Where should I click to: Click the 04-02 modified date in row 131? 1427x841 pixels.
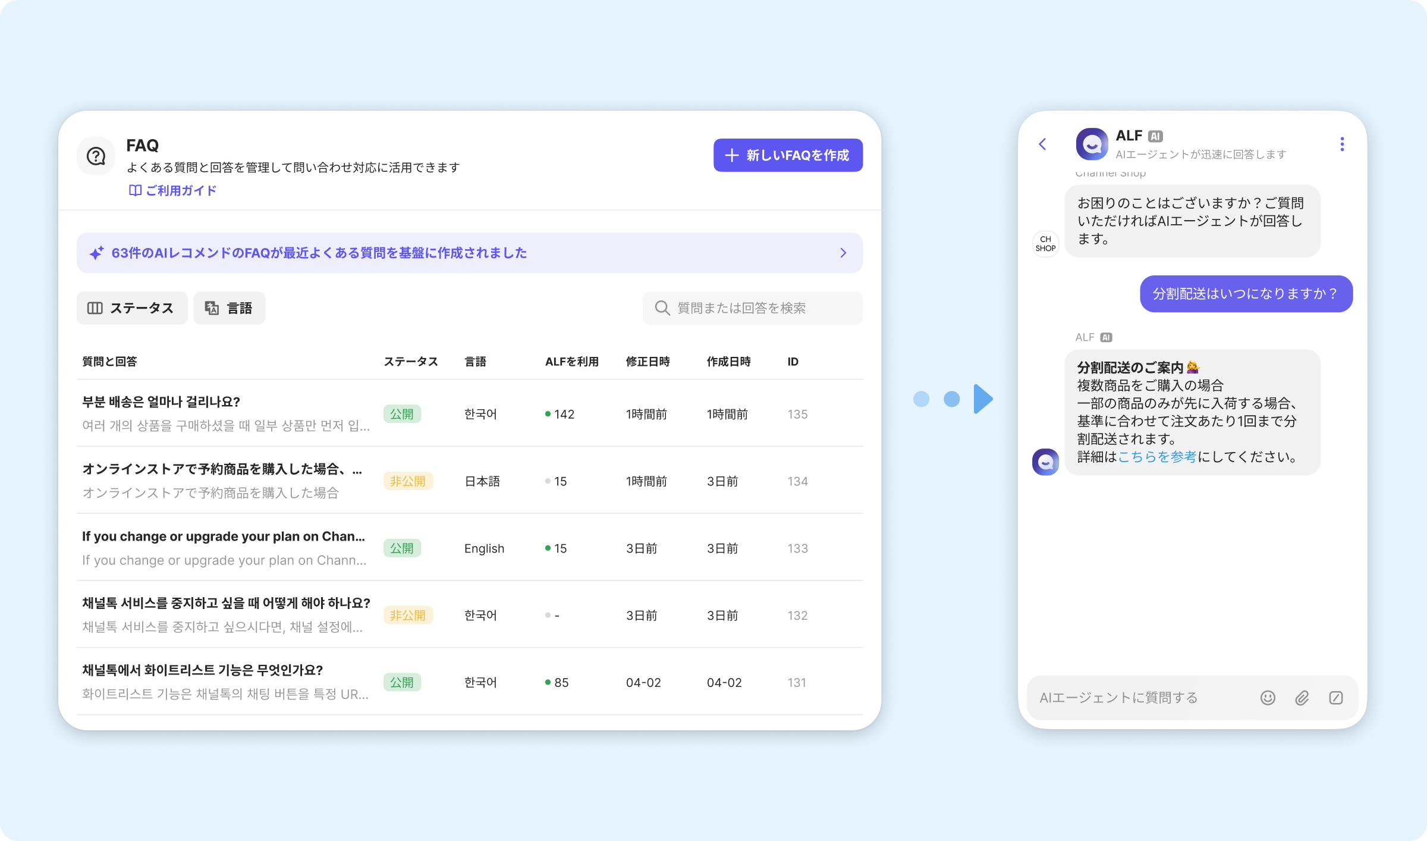643,683
